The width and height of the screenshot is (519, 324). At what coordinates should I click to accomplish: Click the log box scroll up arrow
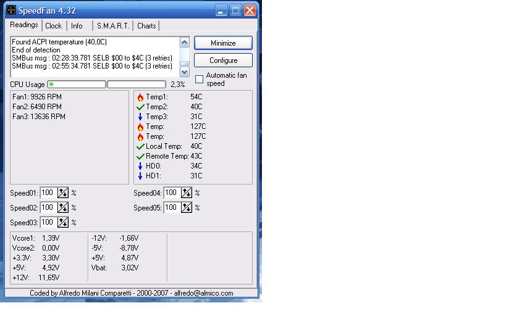click(x=184, y=43)
